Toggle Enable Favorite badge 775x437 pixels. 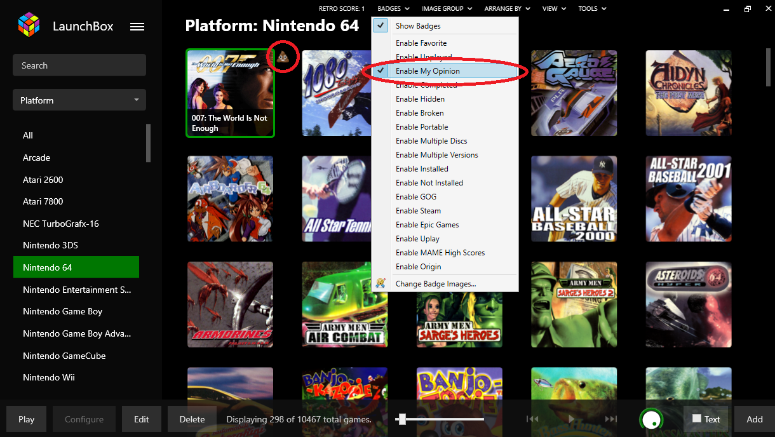(x=445, y=43)
